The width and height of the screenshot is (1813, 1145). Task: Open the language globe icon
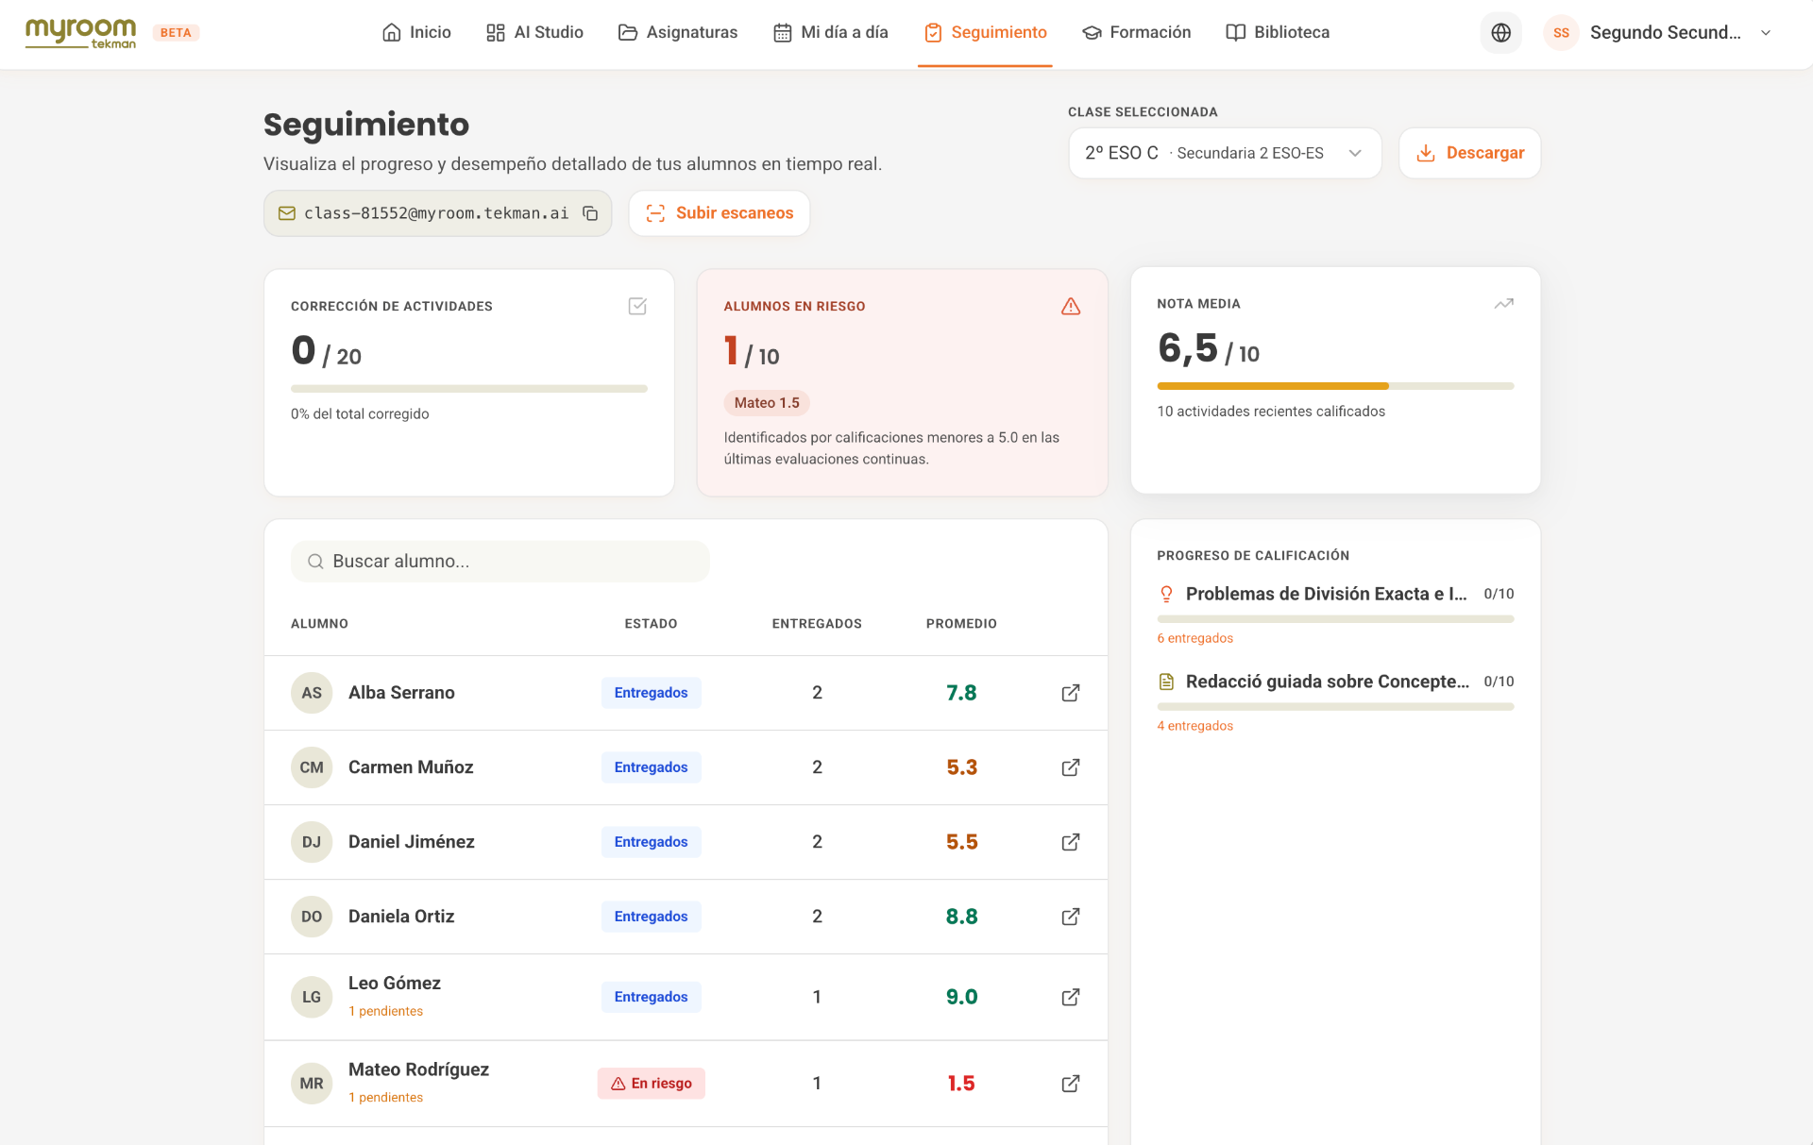tap(1500, 33)
